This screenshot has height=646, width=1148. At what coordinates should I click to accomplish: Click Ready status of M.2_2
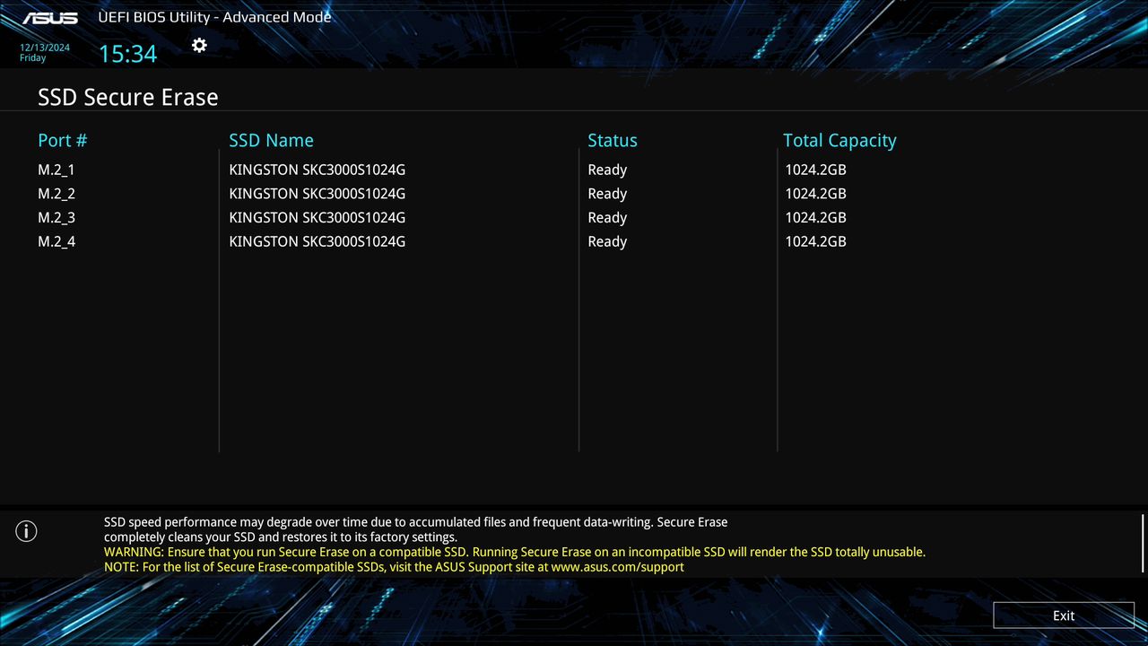(x=607, y=194)
